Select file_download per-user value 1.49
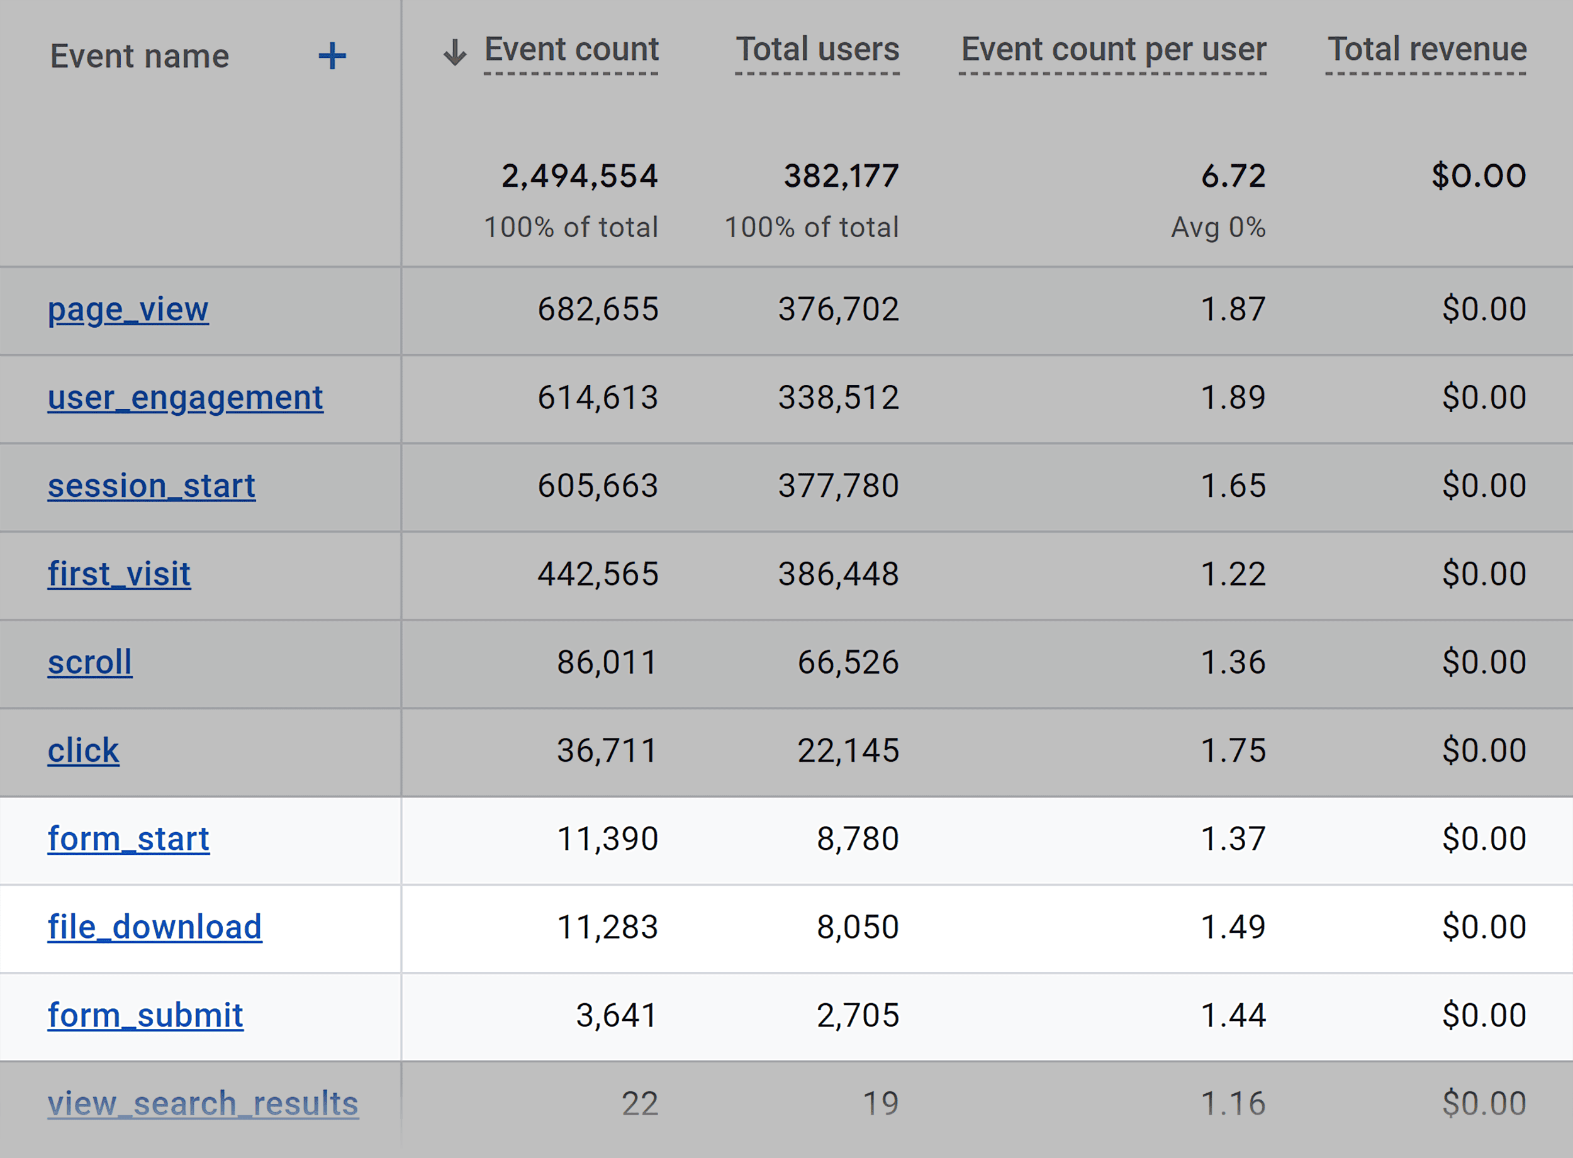This screenshot has width=1573, height=1158. pos(1234,927)
